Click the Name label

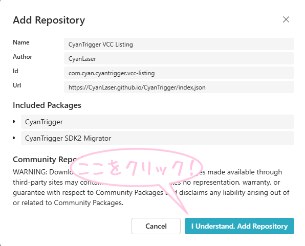pyautogui.click(x=21, y=42)
